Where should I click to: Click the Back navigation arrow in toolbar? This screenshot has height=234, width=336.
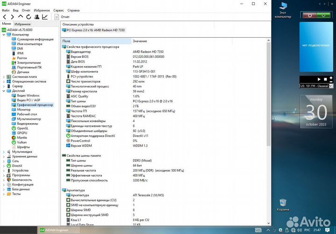tap(5, 17)
